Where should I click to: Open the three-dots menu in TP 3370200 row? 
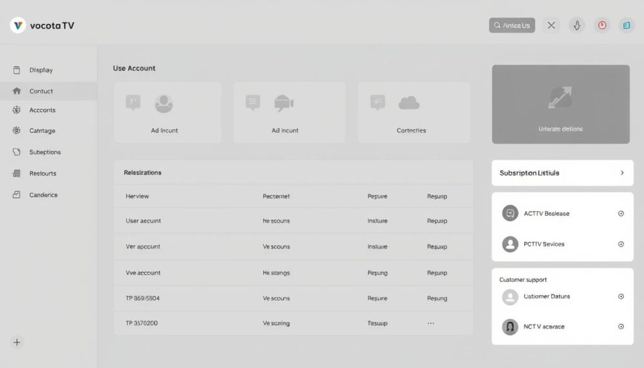pyautogui.click(x=431, y=323)
